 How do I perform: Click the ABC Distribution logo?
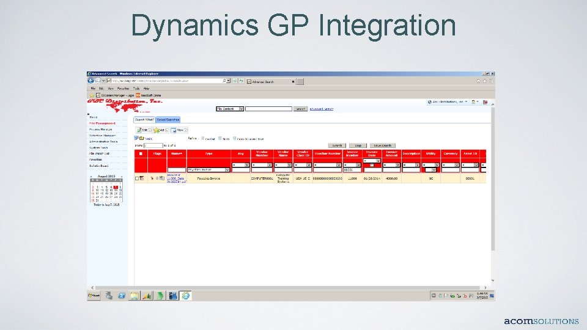125,106
